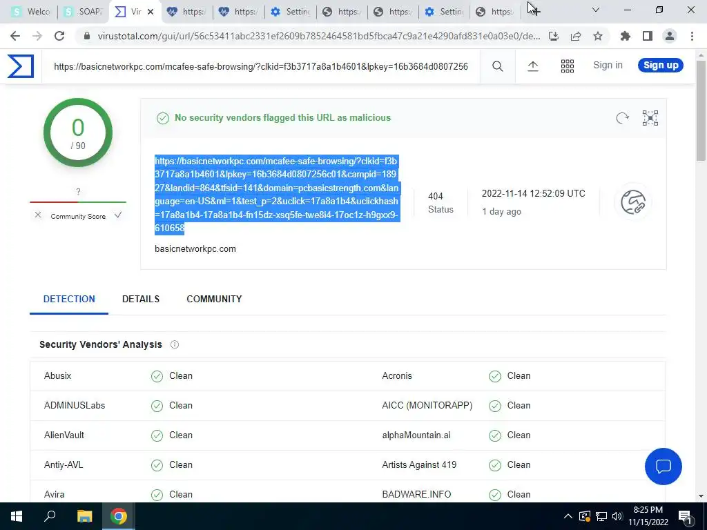707x530 pixels.
Task: Click the Acronis vendor name
Action: pyautogui.click(x=397, y=376)
